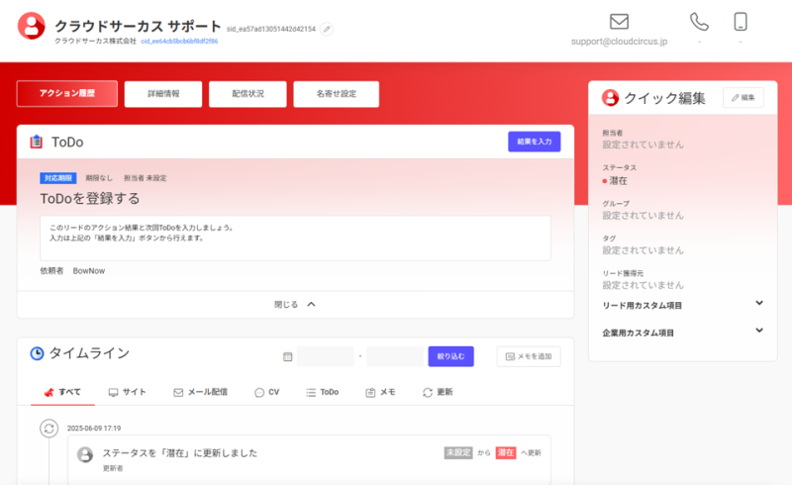Image resolution: width=792 pixels, height=485 pixels.
Task: Click the メモを追加 button
Action: (529, 356)
